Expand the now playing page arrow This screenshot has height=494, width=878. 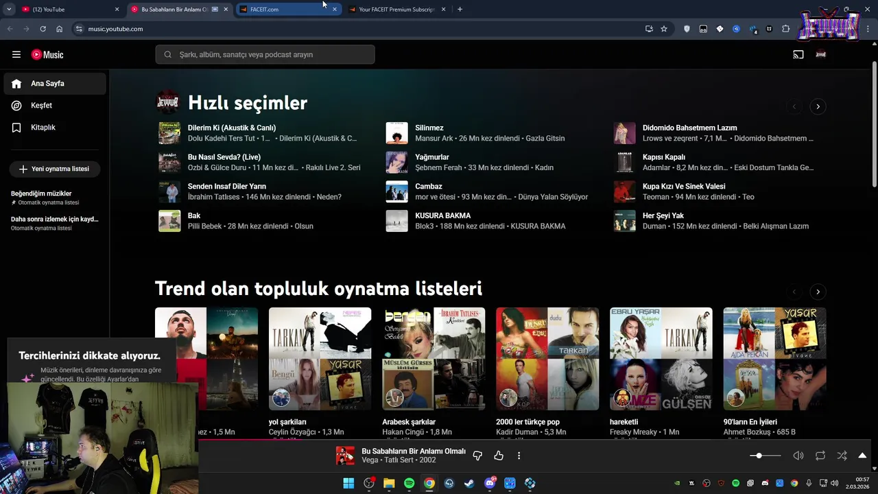tap(862, 456)
